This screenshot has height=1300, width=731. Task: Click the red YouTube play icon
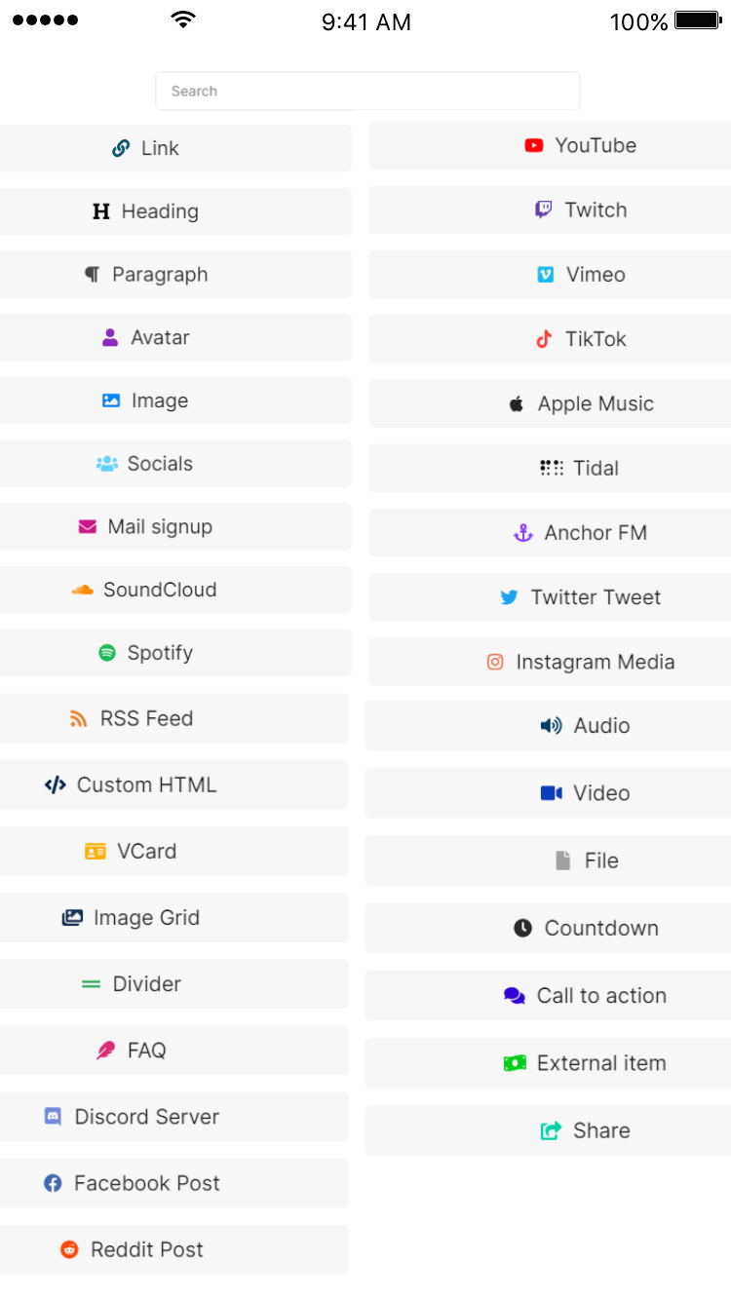click(x=534, y=145)
